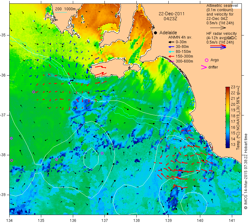Click the longitude axis label "139"

(168, 220)
